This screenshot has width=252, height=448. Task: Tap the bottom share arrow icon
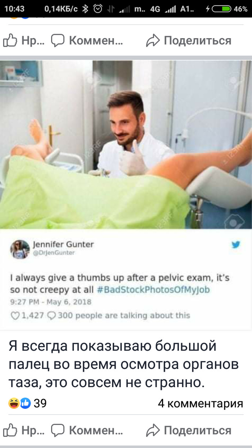point(153,431)
